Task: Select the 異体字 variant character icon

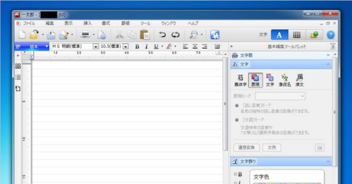Action: tap(240, 80)
